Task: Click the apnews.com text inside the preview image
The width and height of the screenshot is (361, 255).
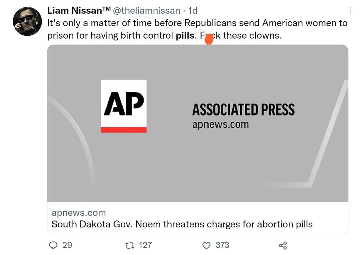Action: pos(220,125)
